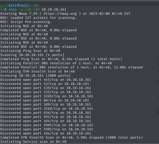Click the skull symbol in kali prompt

click(19, 5)
